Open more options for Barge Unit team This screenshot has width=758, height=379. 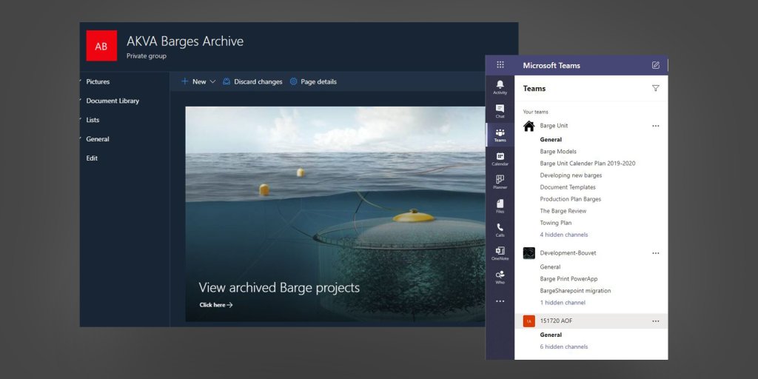click(655, 126)
